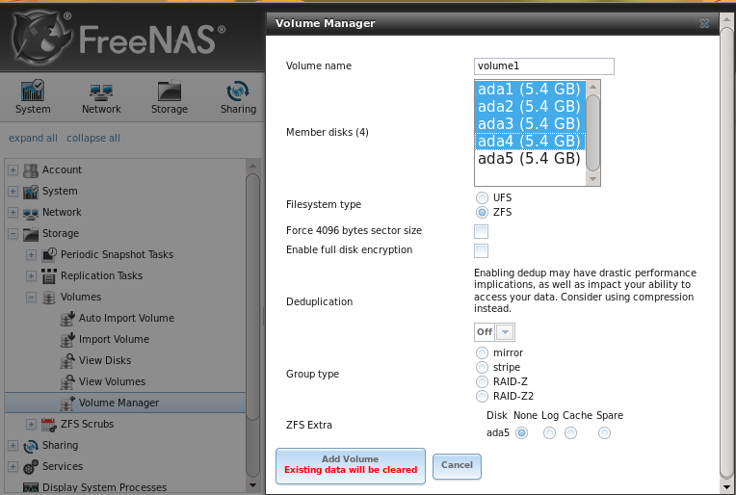Expand the Services tree node
736x495 pixels.
point(13,467)
